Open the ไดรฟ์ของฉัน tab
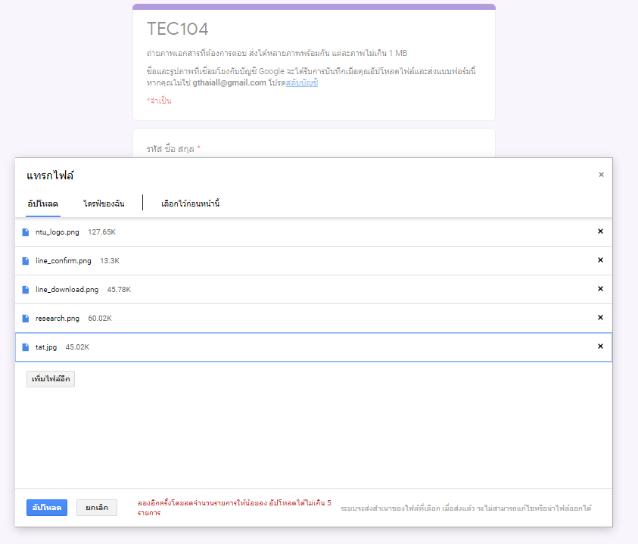The image size is (638, 544). pyautogui.click(x=104, y=204)
